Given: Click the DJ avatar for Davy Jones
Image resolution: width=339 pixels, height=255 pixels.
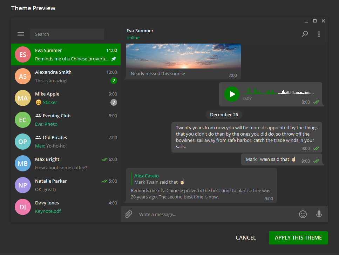Looking at the screenshot, I should [x=23, y=207].
